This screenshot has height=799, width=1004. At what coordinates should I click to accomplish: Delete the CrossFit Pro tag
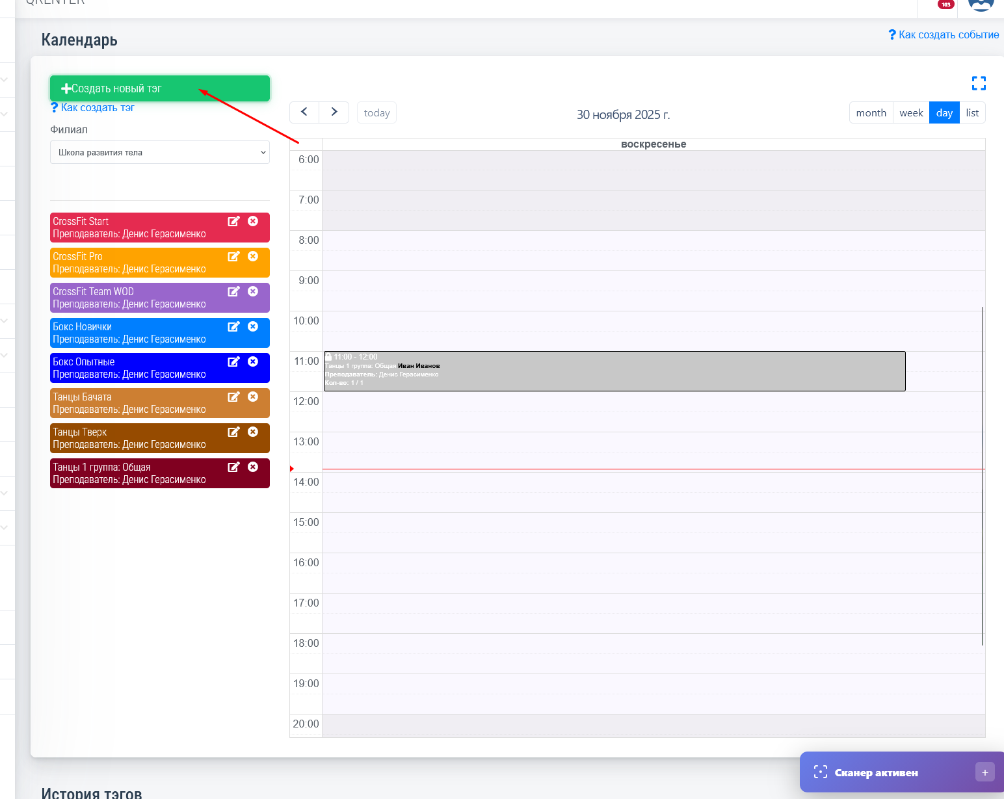(253, 256)
